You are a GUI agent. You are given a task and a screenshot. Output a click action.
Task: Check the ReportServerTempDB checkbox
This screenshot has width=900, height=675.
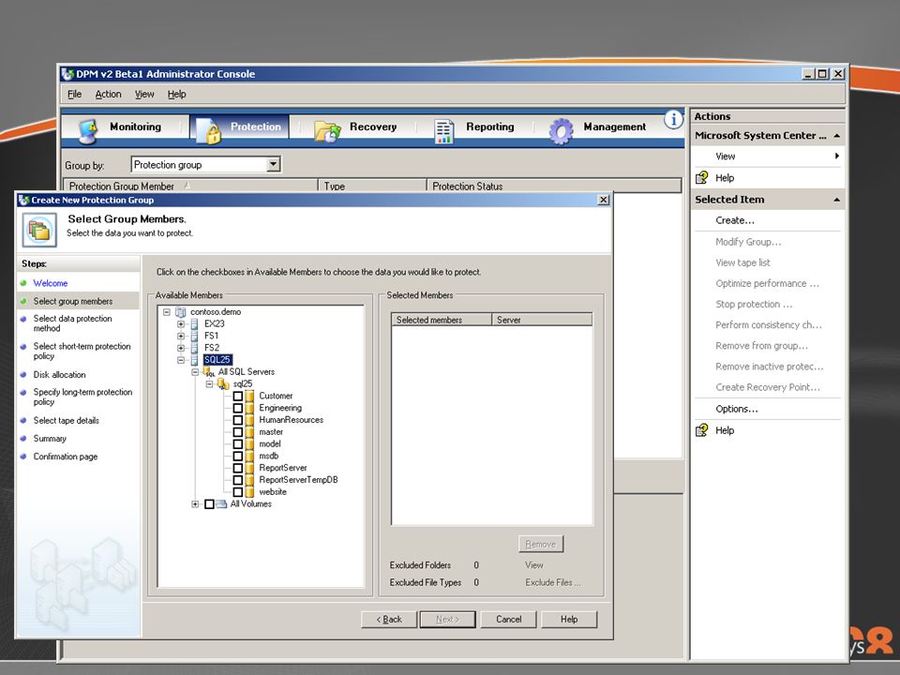pyautogui.click(x=237, y=480)
